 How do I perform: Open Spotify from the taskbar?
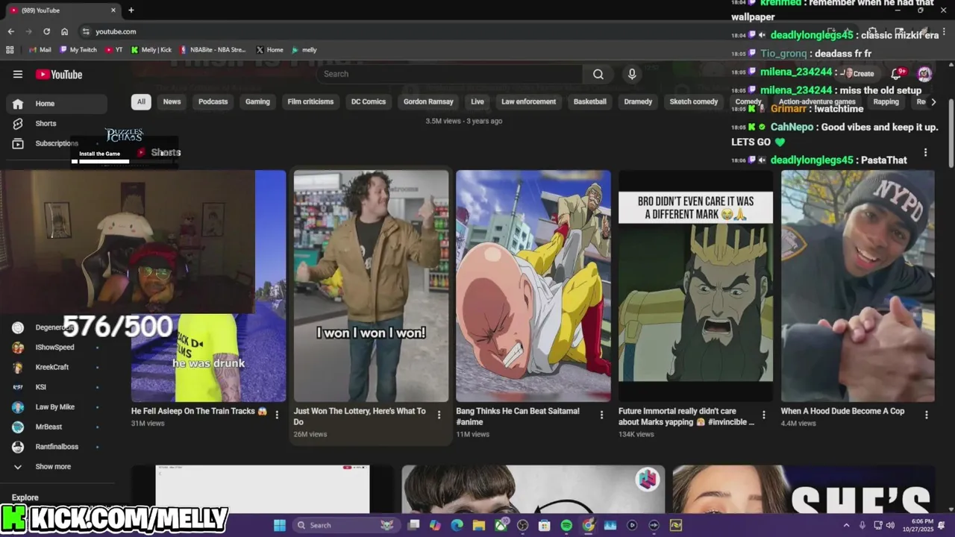566,525
